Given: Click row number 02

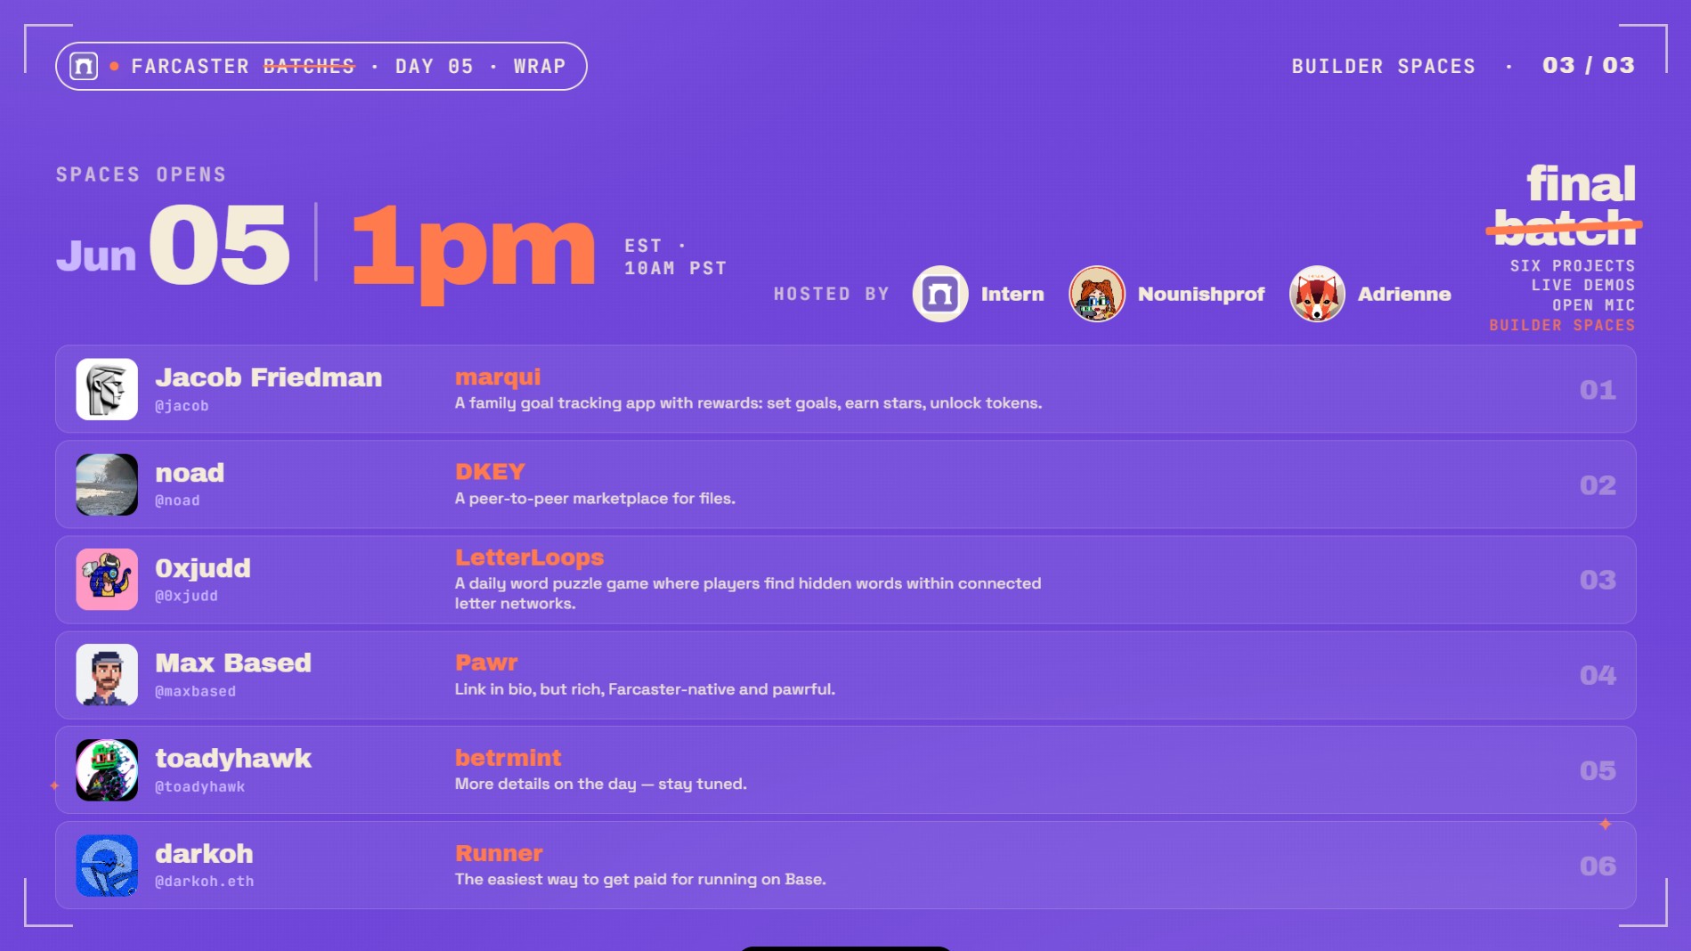Looking at the screenshot, I should tap(1598, 485).
